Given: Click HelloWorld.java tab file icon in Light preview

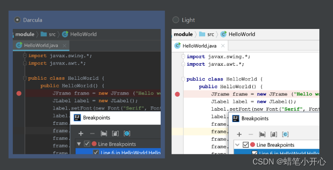Looking at the screenshot, I should click(177, 46).
